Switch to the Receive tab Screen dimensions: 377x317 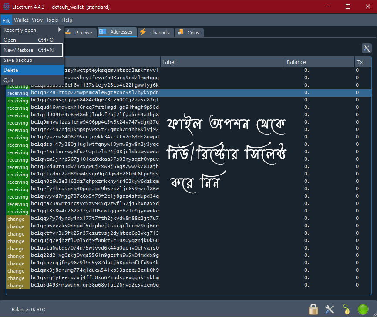[80, 33]
